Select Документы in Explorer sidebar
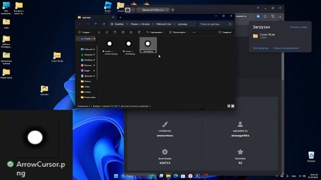The height and width of the screenshot is (180, 321). click(88, 75)
